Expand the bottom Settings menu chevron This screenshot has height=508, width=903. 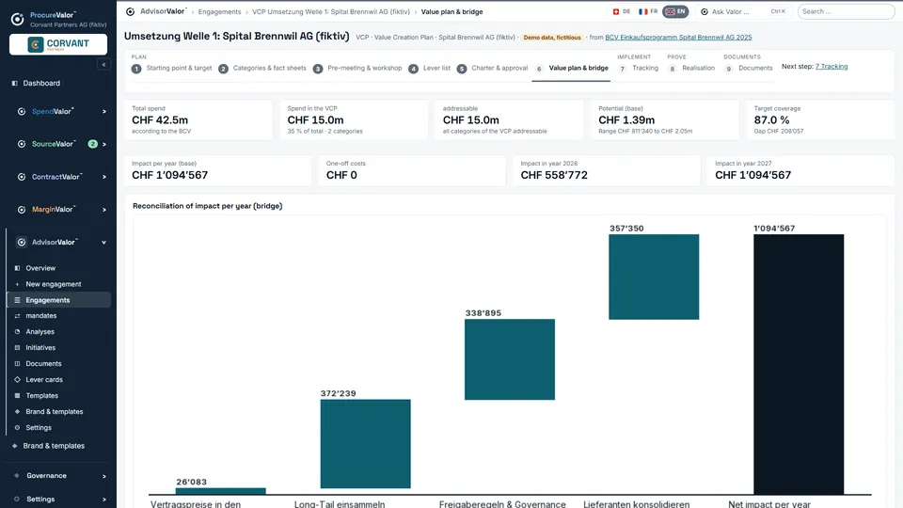click(104, 500)
